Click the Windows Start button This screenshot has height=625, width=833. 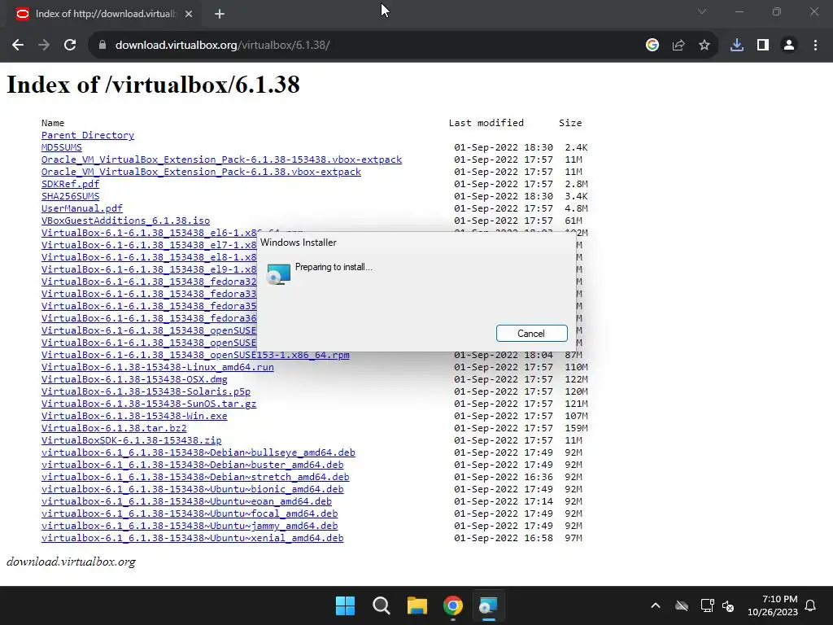(x=345, y=605)
